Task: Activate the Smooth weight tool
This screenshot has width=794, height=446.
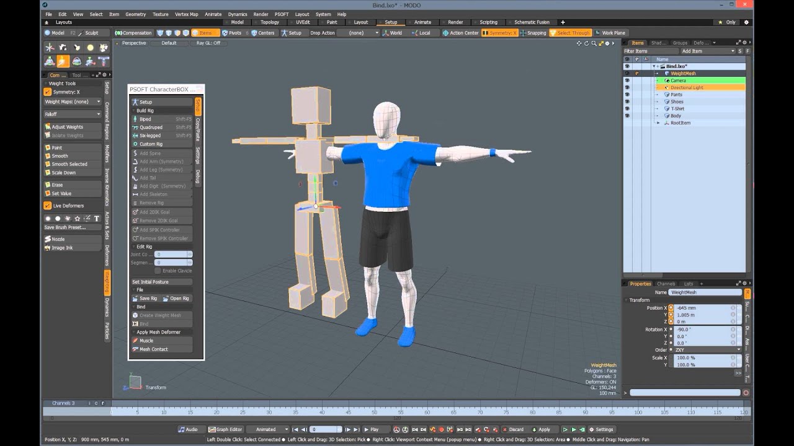Action: 72,156
